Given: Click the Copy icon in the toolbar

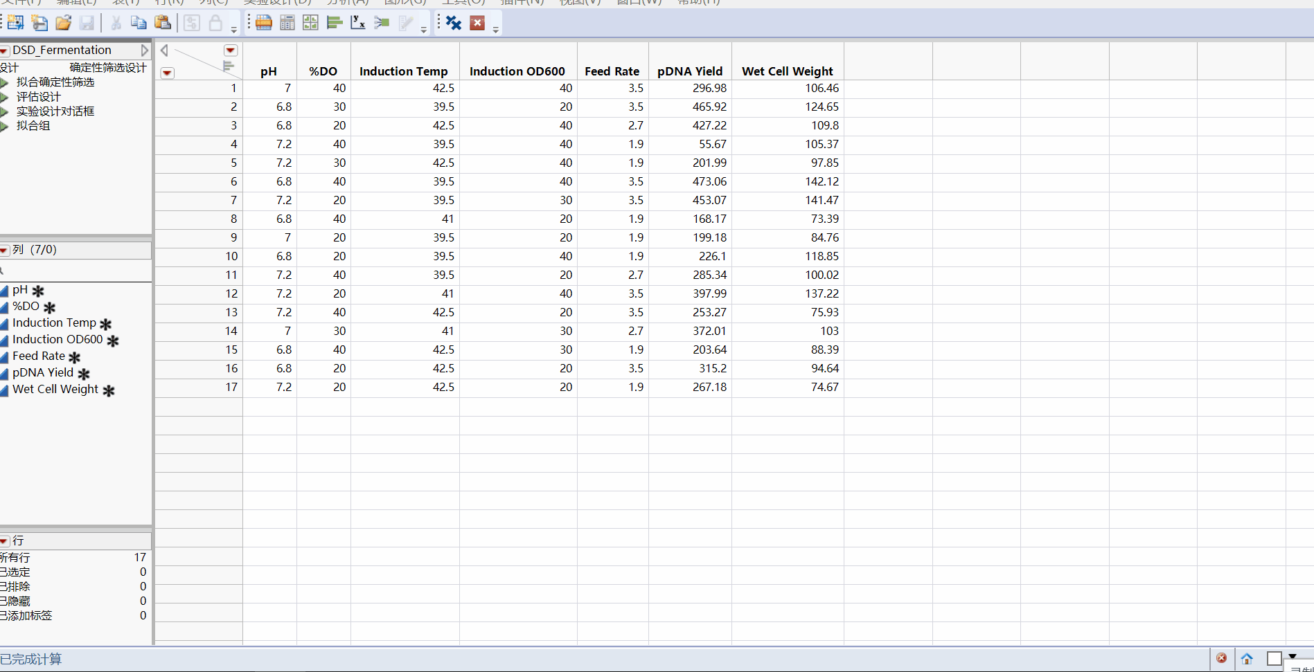Looking at the screenshot, I should [x=139, y=23].
